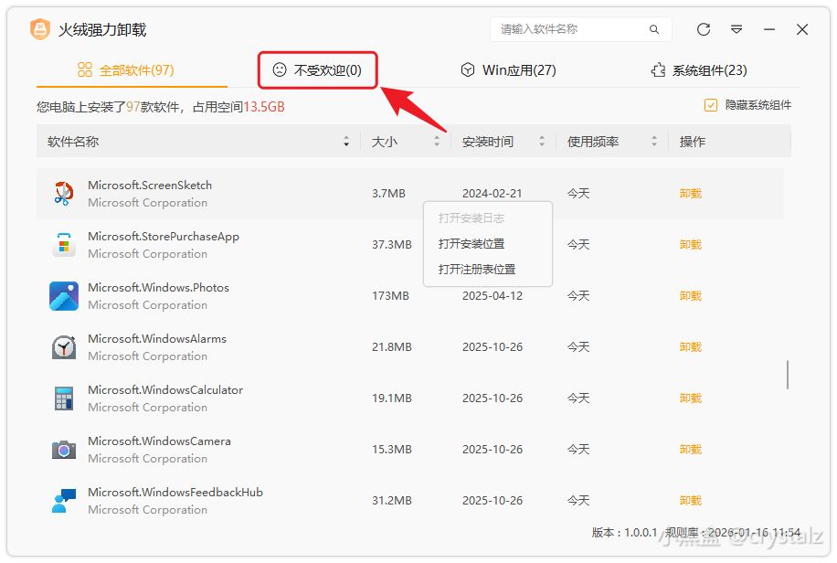
Task: Select the Microsoft.WindowsFeedbackHub name text
Action: [x=175, y=493]
